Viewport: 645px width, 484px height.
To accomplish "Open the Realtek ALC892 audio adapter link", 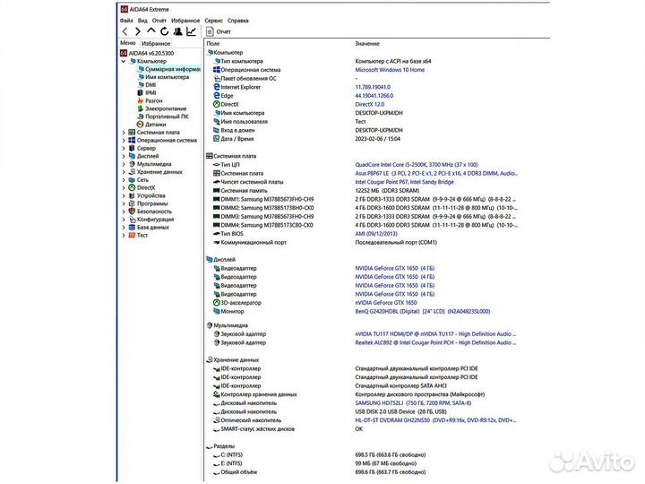I will click(435, 342).
